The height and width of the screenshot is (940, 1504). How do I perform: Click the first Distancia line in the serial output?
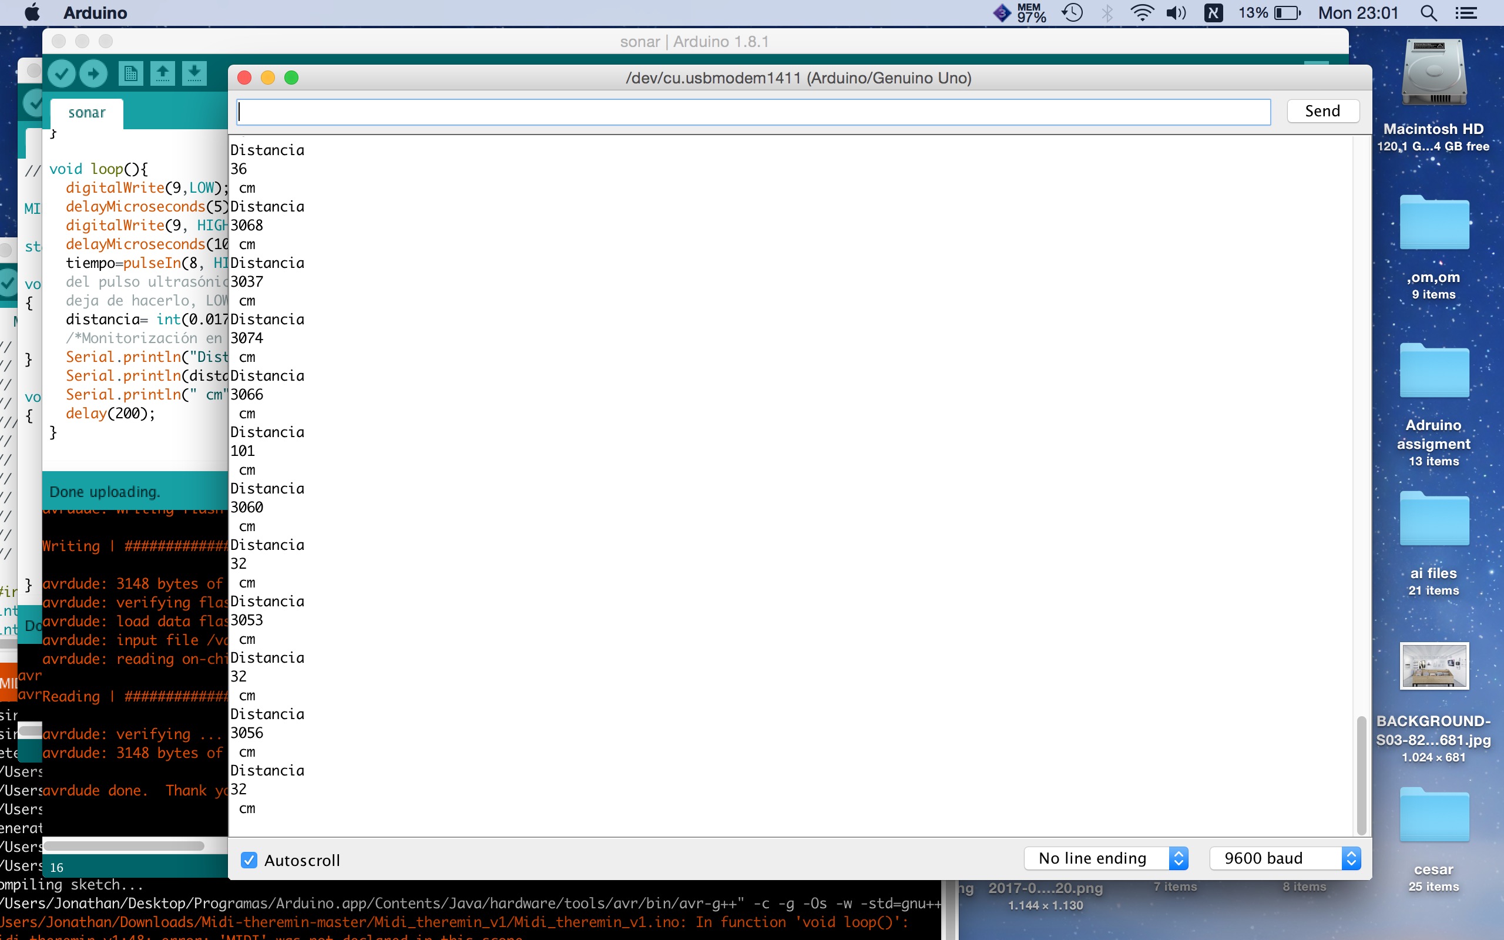267,150
